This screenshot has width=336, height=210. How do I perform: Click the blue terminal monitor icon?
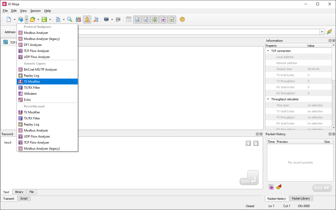(x=106, y=19)
